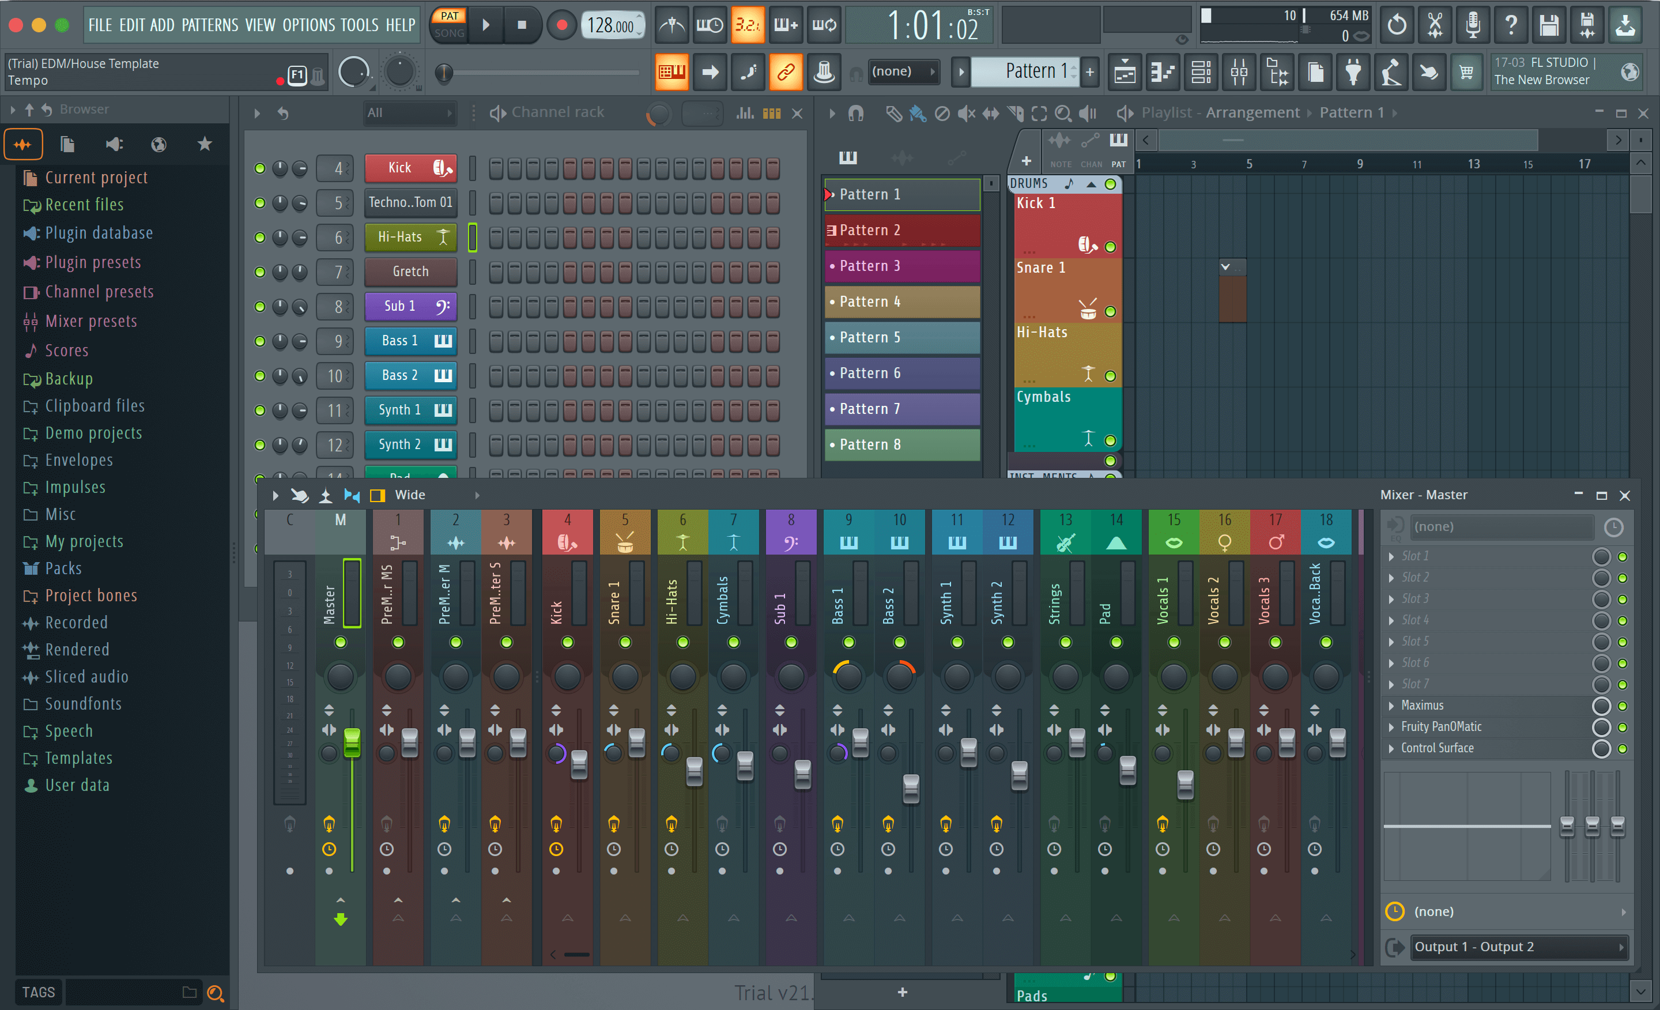
Task: Open the plugin picker plug icon
Action: coord(1353,71)
